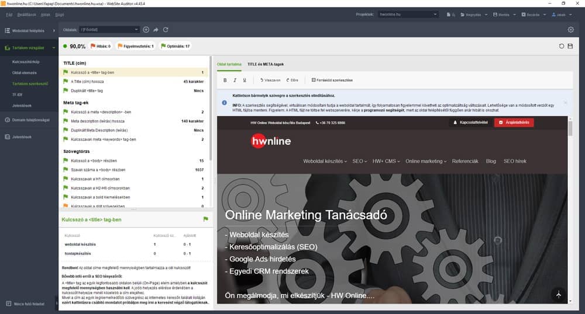
Task: Open Kulcsszótérkép in sidebar
Action: click(26, 62)
